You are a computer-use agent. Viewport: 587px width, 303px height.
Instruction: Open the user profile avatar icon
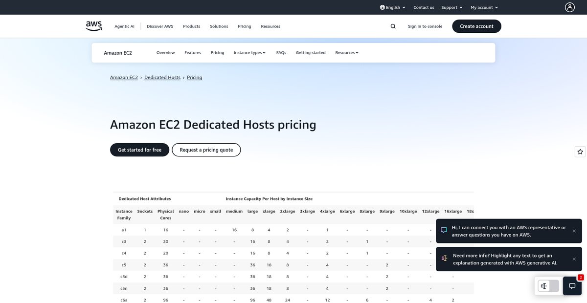[x=570, y=7]
